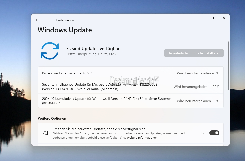Select the Broadcom Inc. System 9.8.18.1 update

point(131,73)
